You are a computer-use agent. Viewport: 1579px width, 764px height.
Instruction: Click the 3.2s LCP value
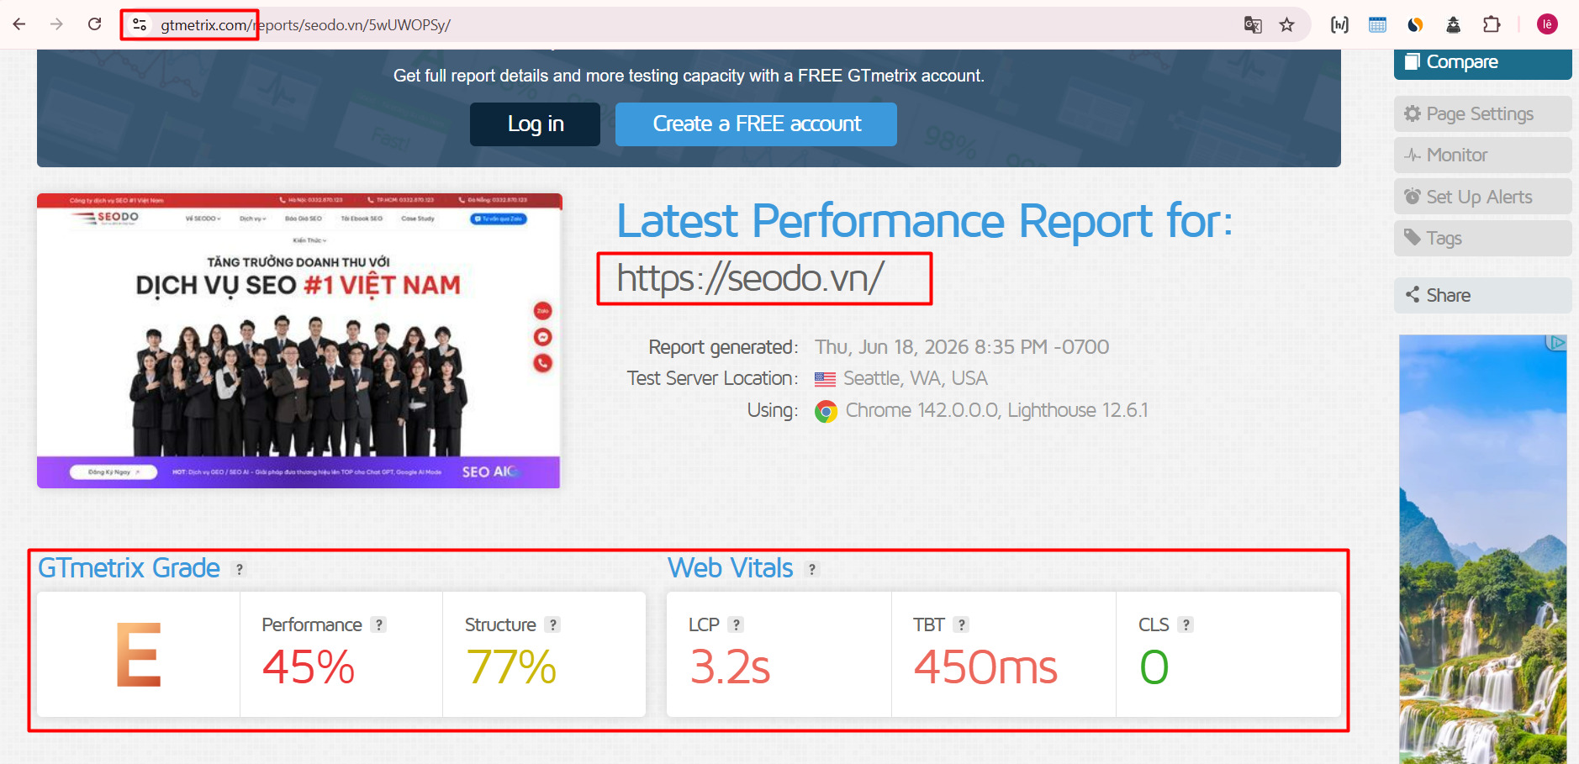(x=730, y=667)
